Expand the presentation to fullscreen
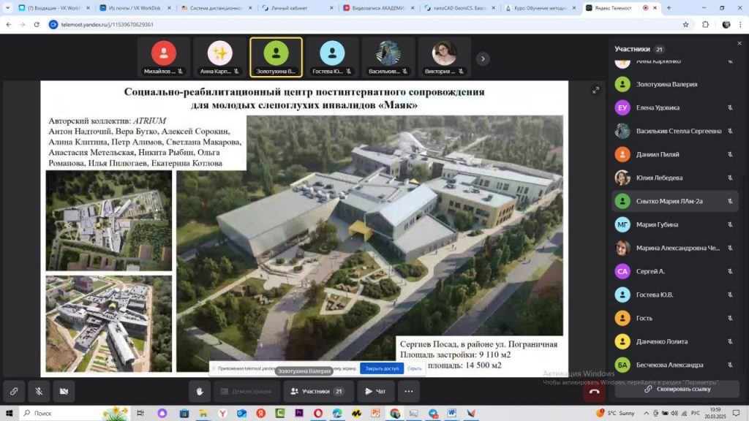 [x=596, y=90]
